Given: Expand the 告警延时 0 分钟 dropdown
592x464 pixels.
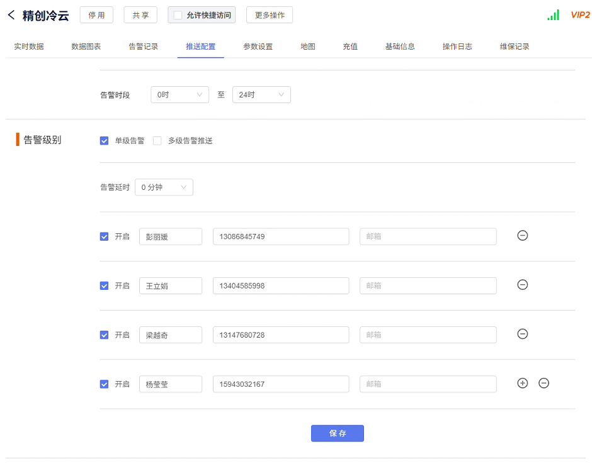Looking at the screenshot, I should tap(164, 187).
